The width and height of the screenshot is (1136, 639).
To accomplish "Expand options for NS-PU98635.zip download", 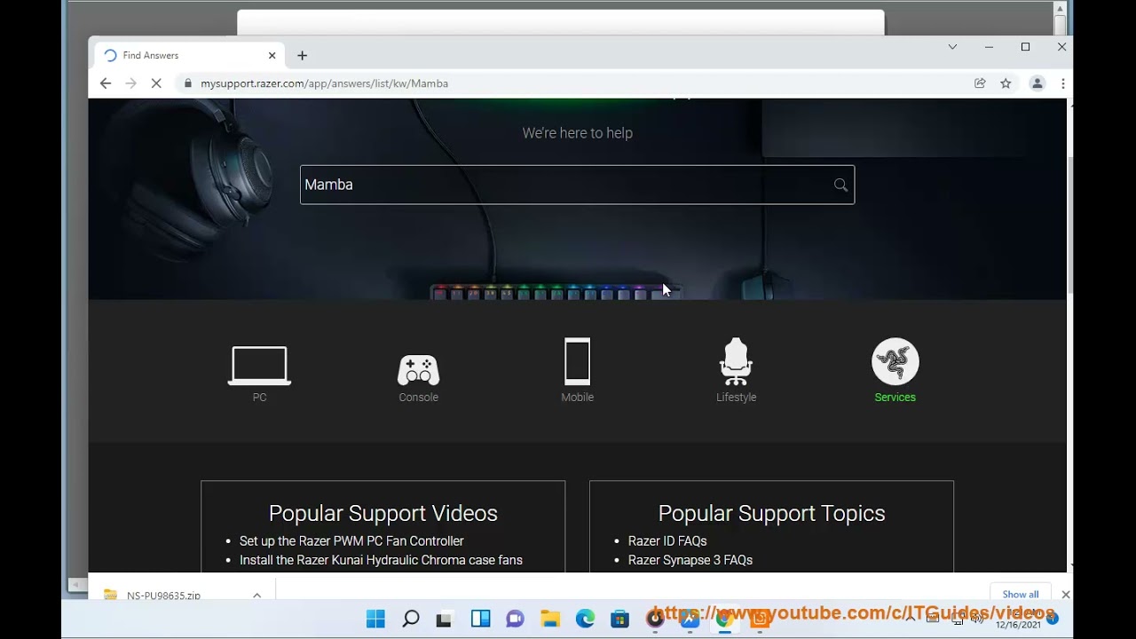I will pos(256,596).
